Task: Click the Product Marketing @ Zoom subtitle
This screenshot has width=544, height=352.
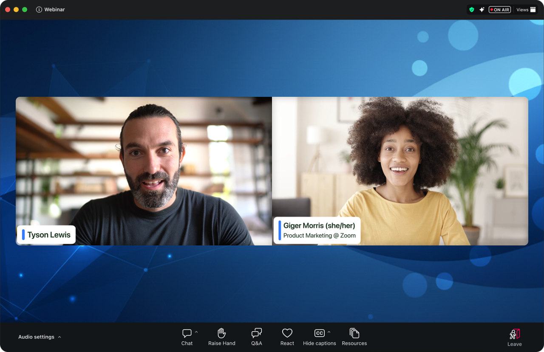Action: click(x=320, y=236)
